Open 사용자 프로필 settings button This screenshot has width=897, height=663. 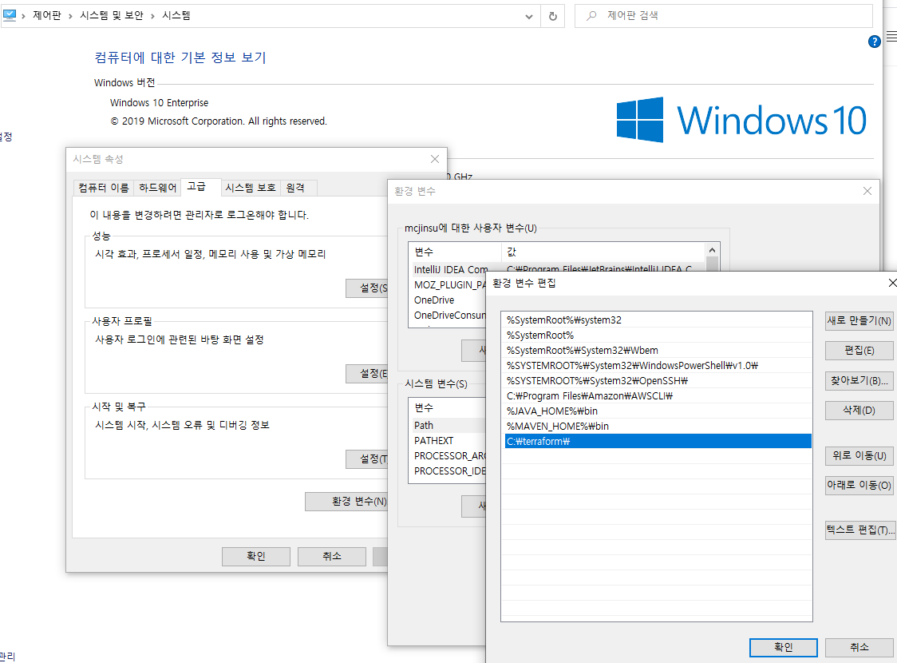(x=367, y=373)
